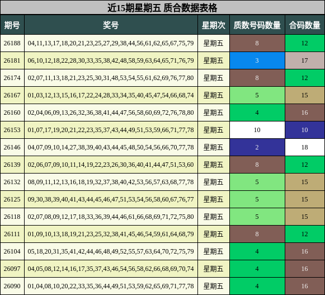Click the light green prime count 5 for 26167
325x295 pixels.
point(257,95)
